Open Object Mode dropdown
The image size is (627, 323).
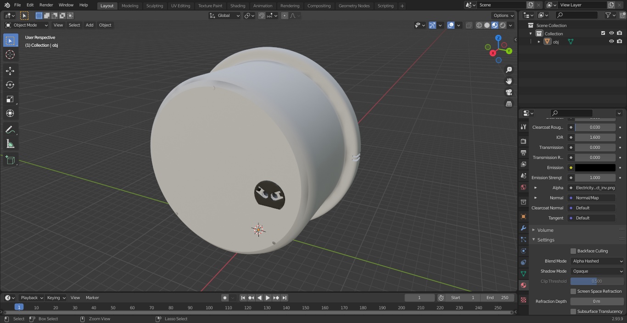pos(27,25)
